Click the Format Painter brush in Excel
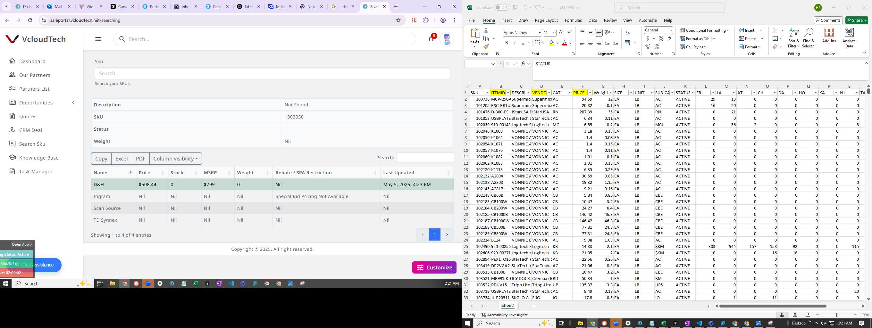The height and width of the screenshot is (328, 872). pyautogui.click(x=486, y=47)
